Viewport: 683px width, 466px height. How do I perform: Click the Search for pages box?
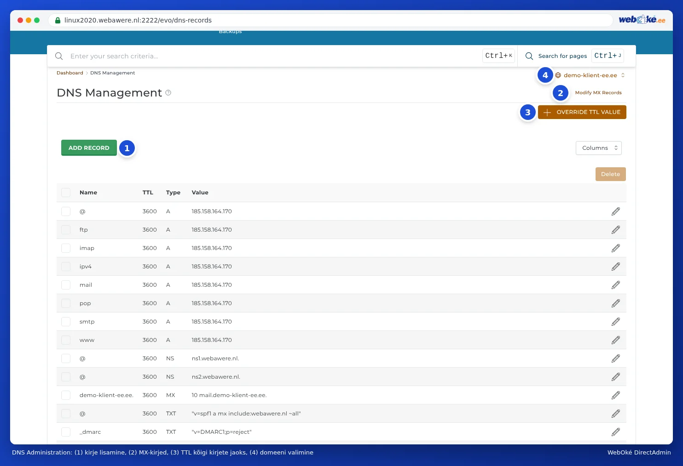pyautogui.click(x=577, y=56)
